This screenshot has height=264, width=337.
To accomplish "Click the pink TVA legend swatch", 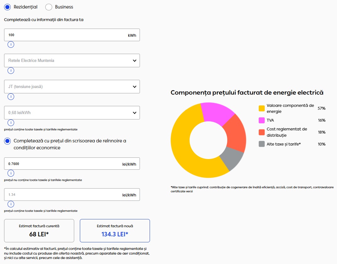I will (262, 120).
